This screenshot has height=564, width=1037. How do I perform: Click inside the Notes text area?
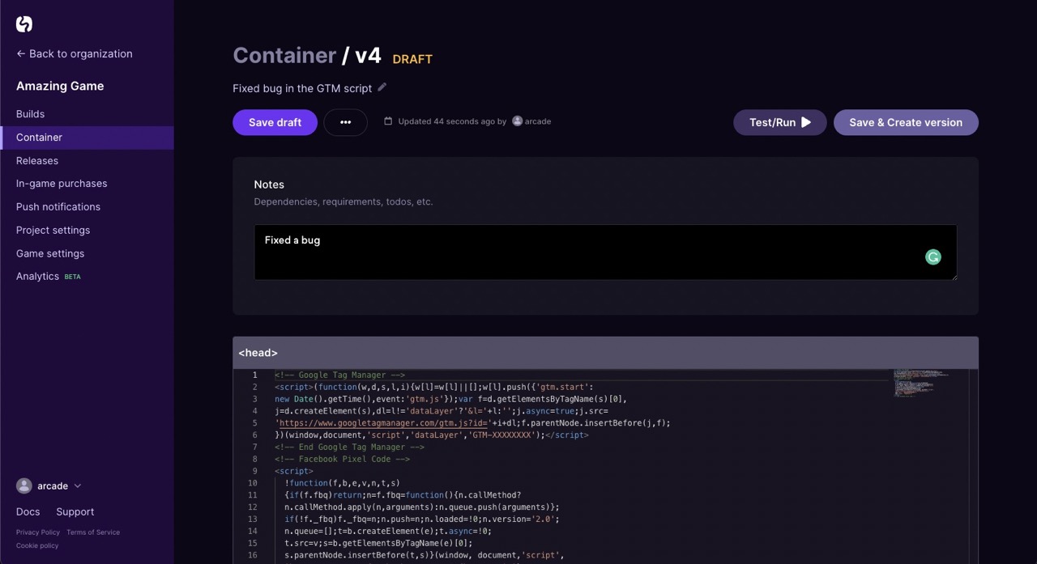[605, 252]
